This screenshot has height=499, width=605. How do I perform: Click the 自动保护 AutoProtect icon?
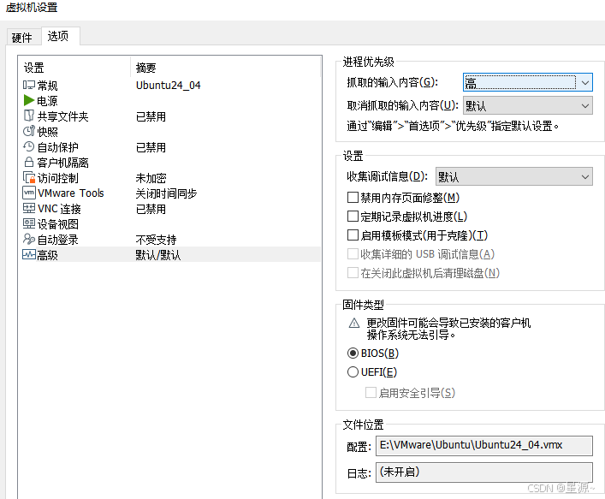29,146
